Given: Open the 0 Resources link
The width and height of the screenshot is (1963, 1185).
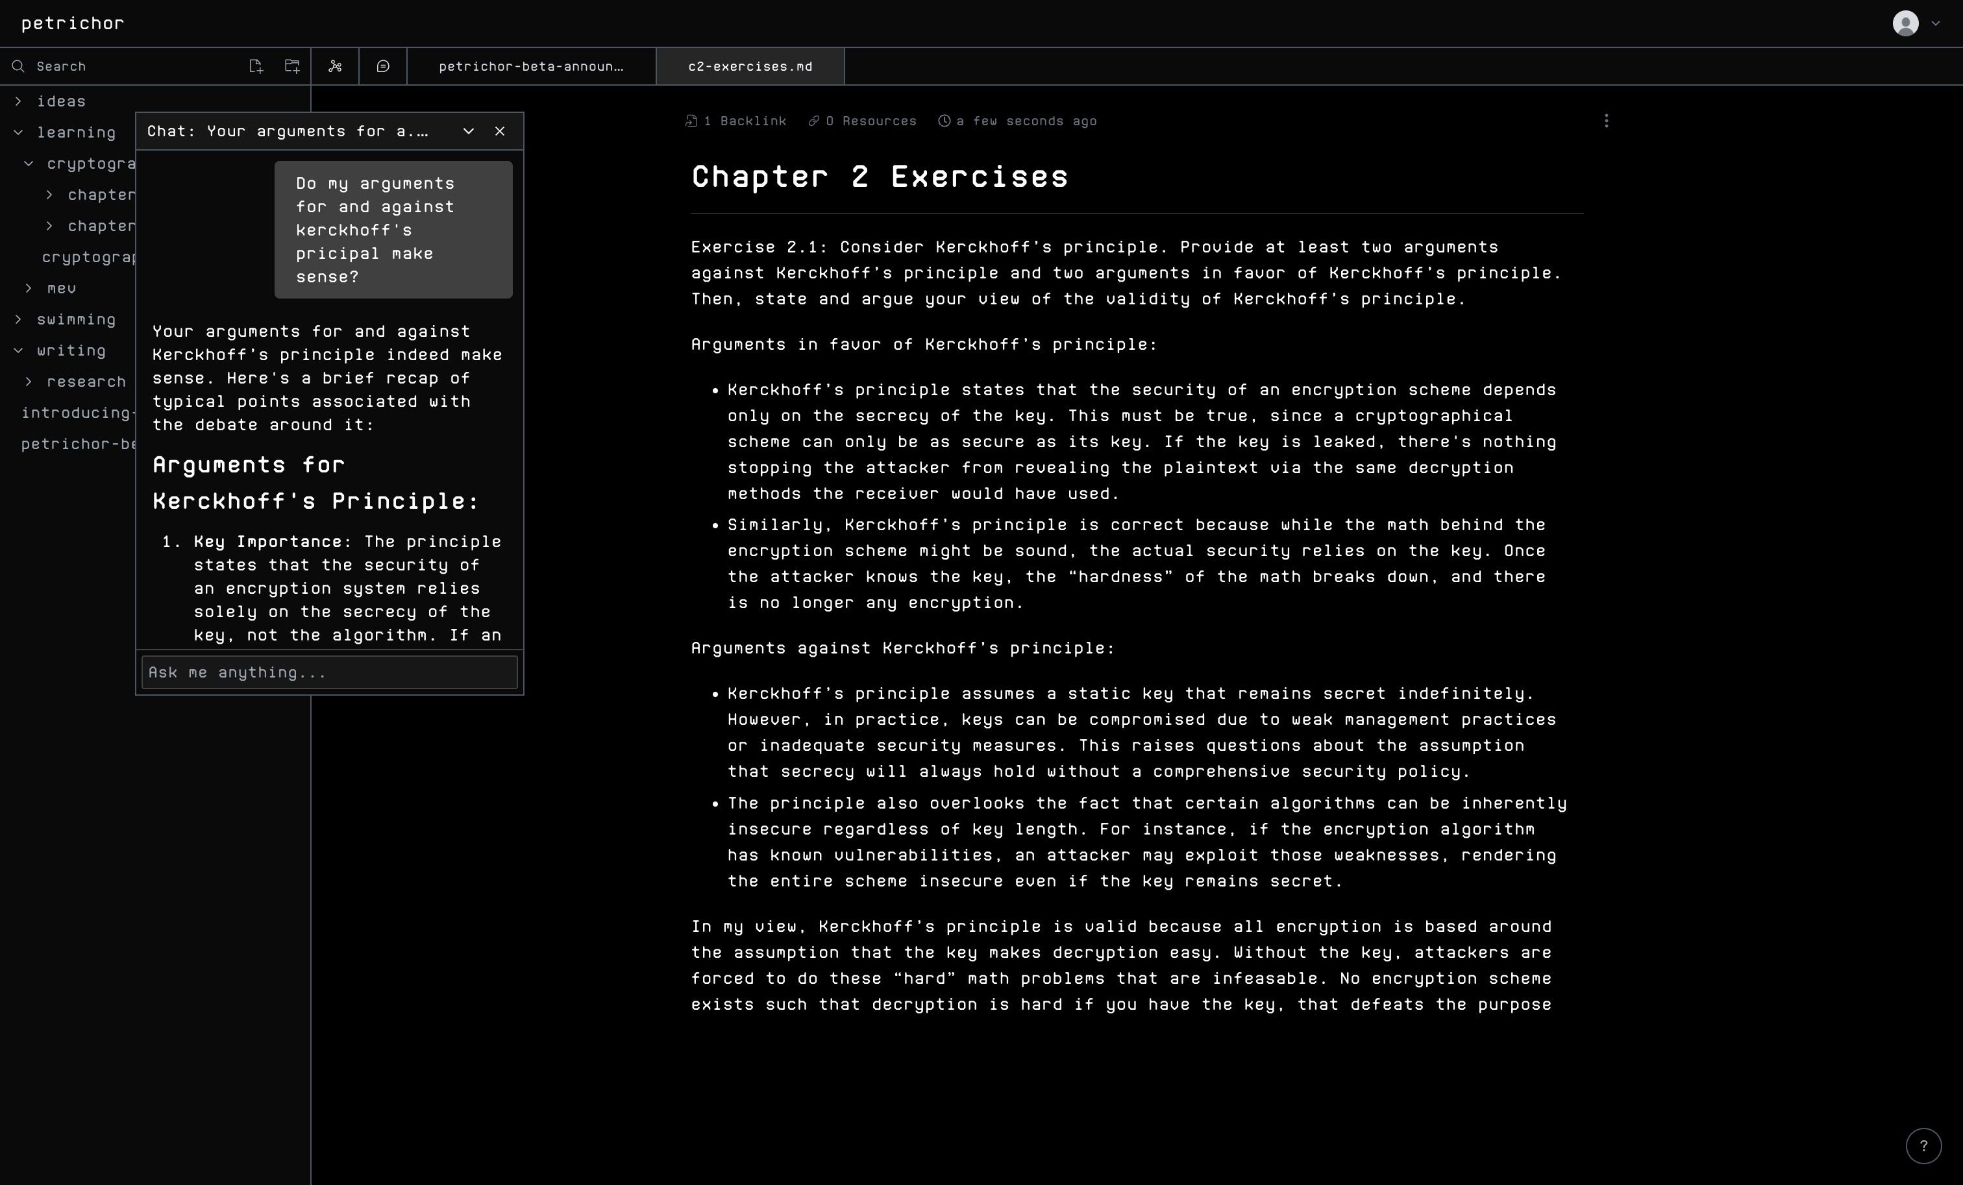Looking at the screenshot, I should (x=862, y=121).
